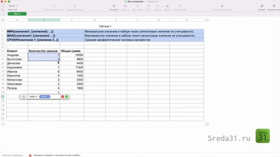Image resolution: width=280 pixels, height=157 pixels.
Task: Click the Диаграмма chart icon
Action: pos(137,6)
